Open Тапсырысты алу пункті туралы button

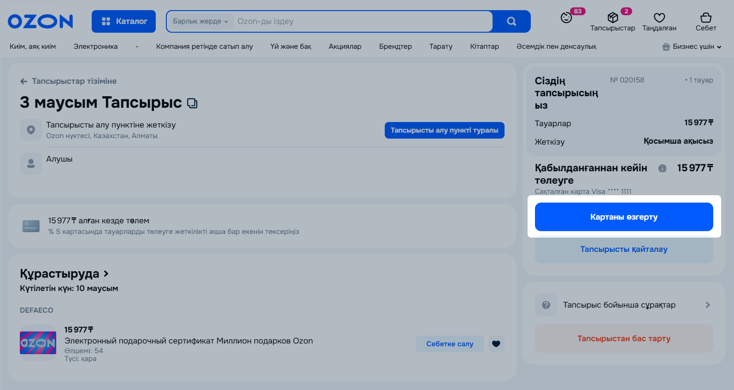445,130
